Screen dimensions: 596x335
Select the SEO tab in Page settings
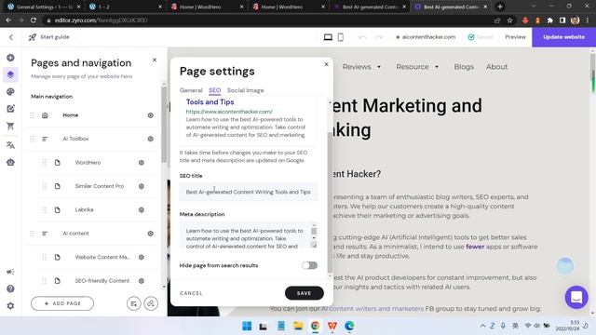215,90
